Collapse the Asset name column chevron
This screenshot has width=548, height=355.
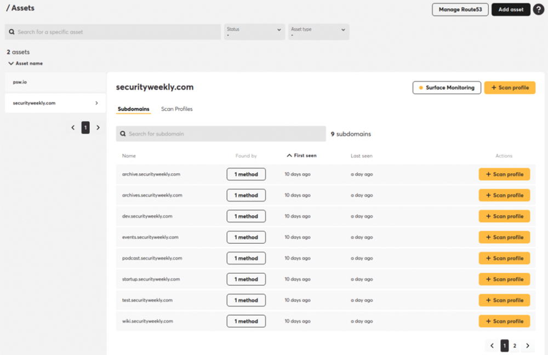(11, 64)
